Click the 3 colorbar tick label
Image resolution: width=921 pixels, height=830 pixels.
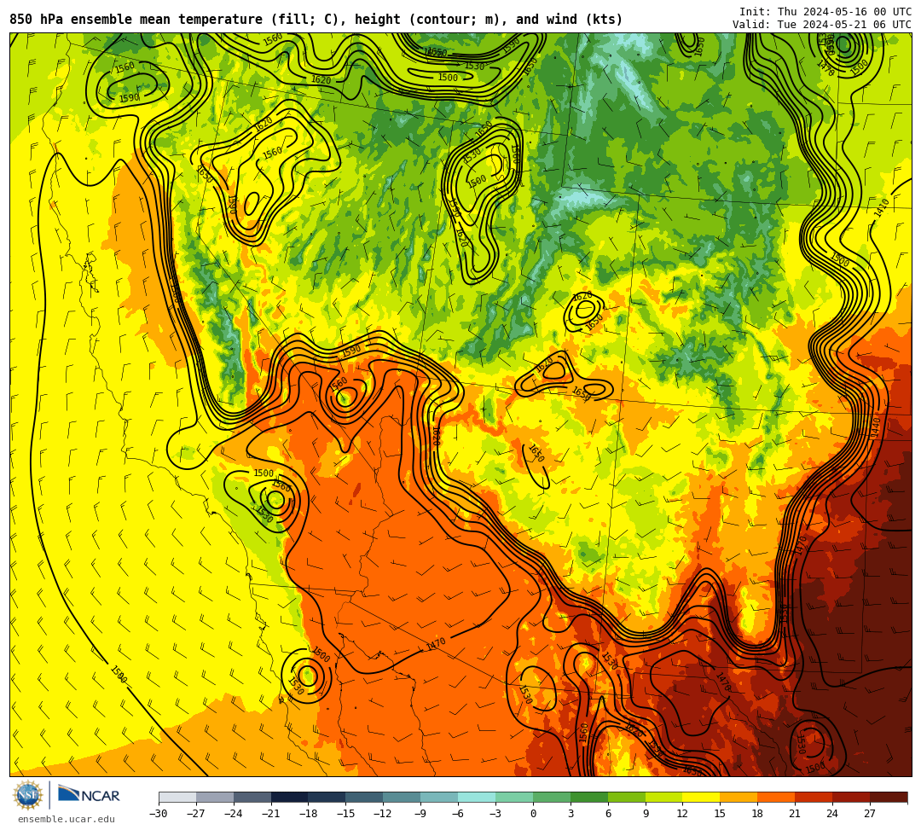point(571,814)
